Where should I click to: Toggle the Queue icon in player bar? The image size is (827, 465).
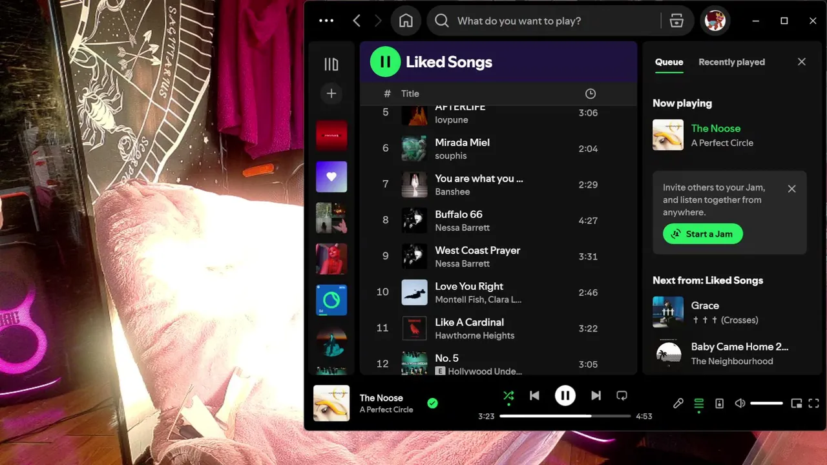tap(698, 404)
